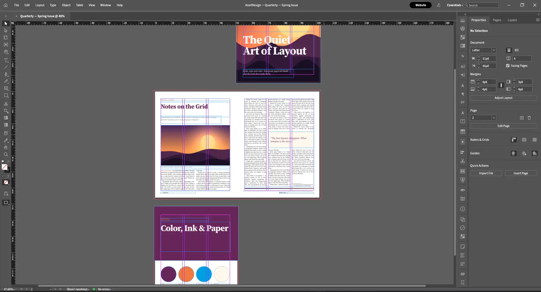541x292 pixels.
Task: Open the Layout menu
Action: point(40,5)
